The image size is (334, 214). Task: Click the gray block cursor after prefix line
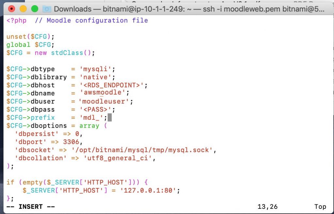(x=110, y=118)
